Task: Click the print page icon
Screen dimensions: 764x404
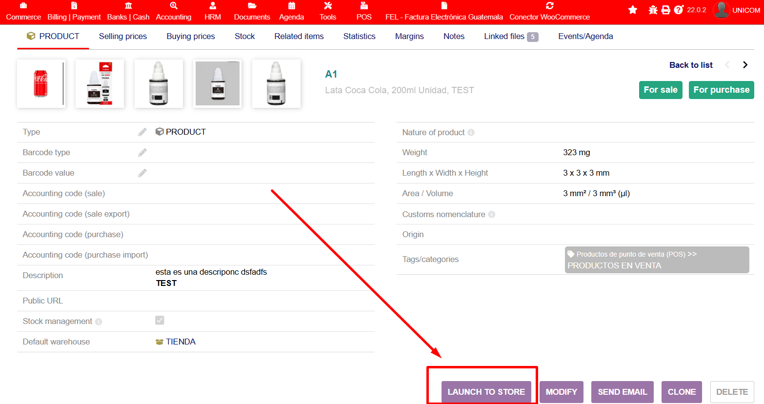Action: (665, 10)
